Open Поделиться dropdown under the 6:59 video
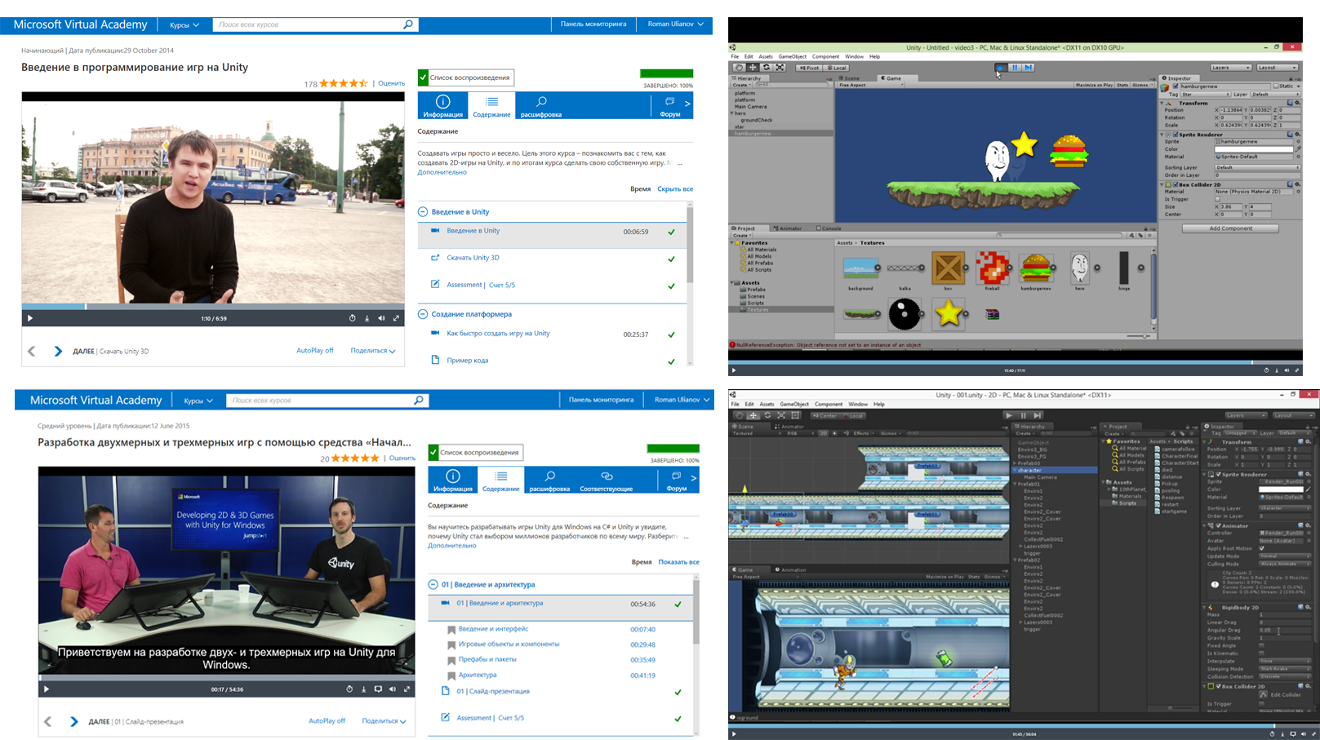Viewport: 1320px width, 740px height. [373, 351]
